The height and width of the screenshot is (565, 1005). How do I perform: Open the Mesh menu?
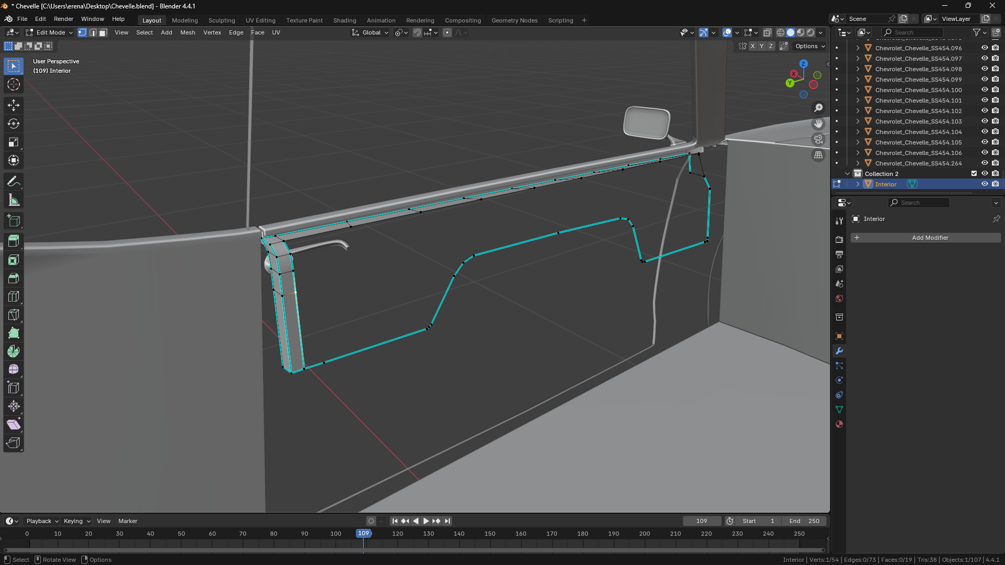(188, 32)
